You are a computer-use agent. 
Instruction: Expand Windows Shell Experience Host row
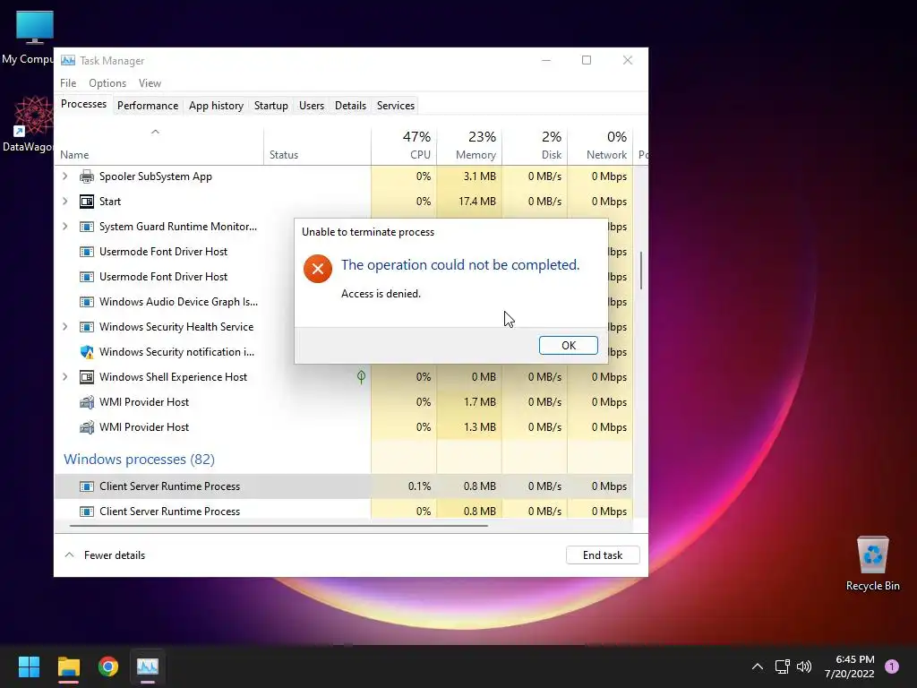pyautogui.click(x=64, y=377)
